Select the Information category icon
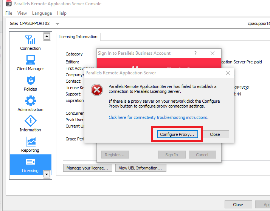The image size is (270, 211). [31, 121]
